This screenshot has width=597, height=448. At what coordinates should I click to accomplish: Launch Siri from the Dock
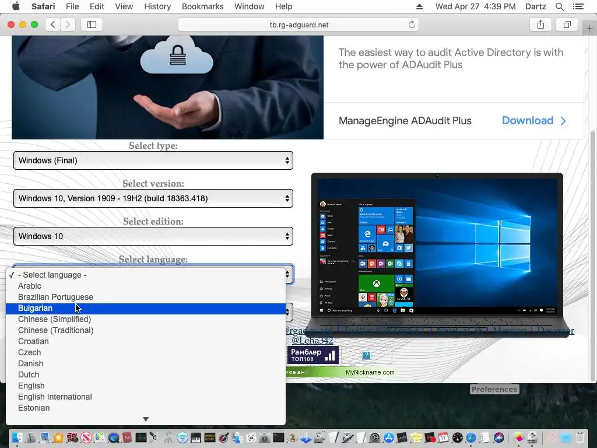coord(499,437)
